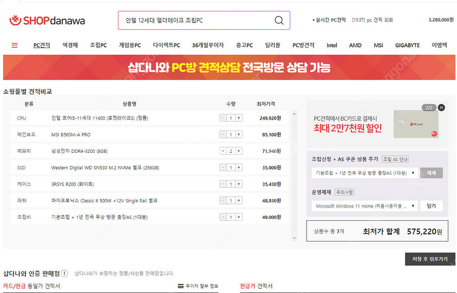Screen dimensions: 457x293
Task: Open the 역경매 menu
Action: point(70,45)
